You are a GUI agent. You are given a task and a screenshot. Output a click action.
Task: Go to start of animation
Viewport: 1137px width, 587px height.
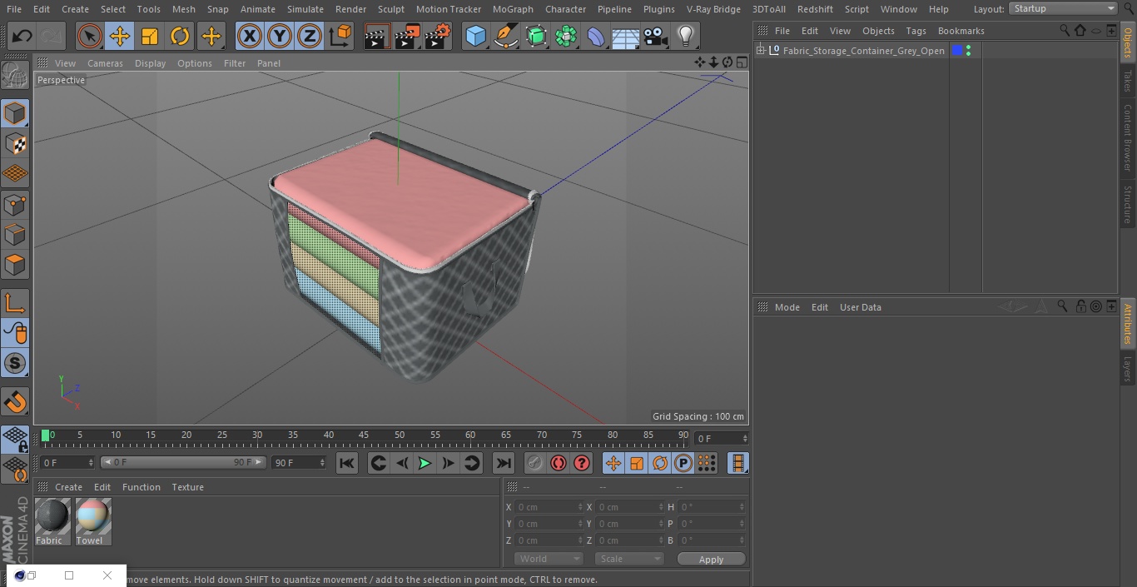(x=347, y=463)
